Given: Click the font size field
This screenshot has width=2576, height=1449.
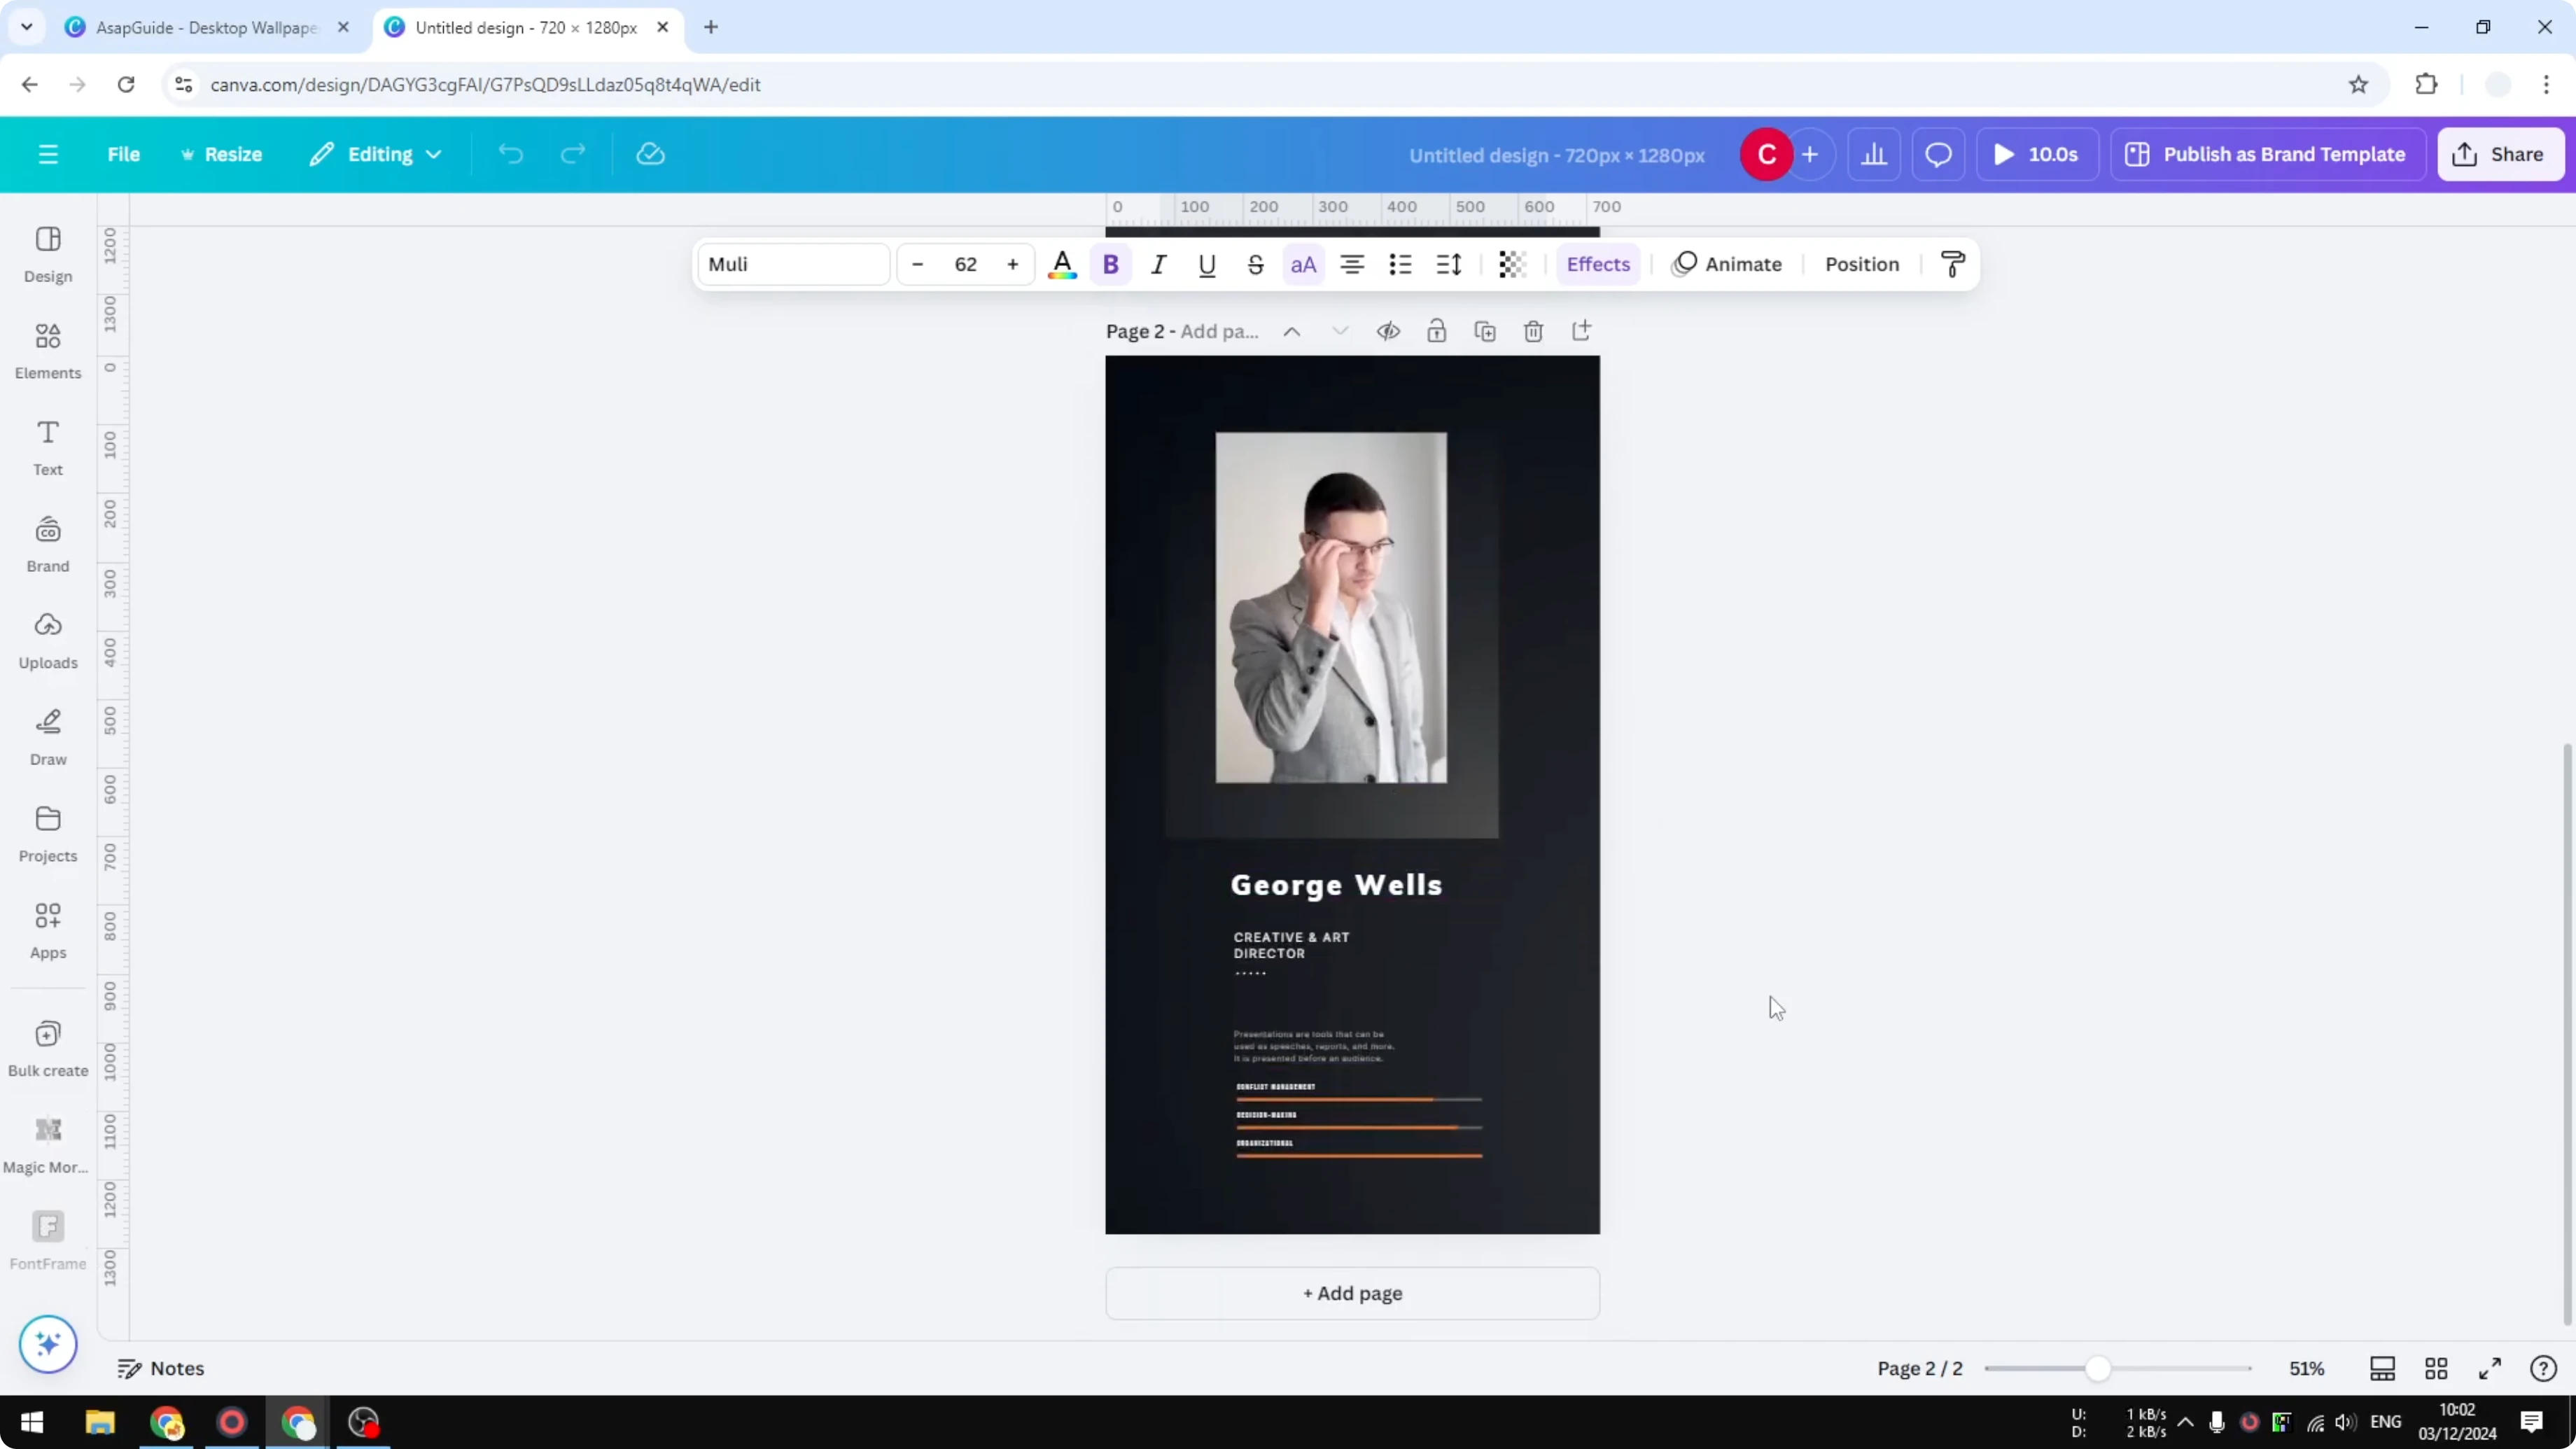Looking at the screenshot, I should [965, 264].
